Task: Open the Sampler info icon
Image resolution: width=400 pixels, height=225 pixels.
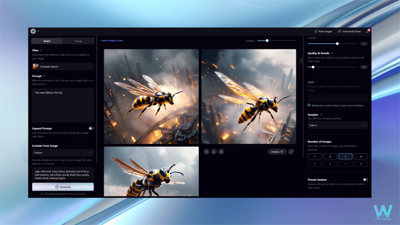Action: (321, 114)
